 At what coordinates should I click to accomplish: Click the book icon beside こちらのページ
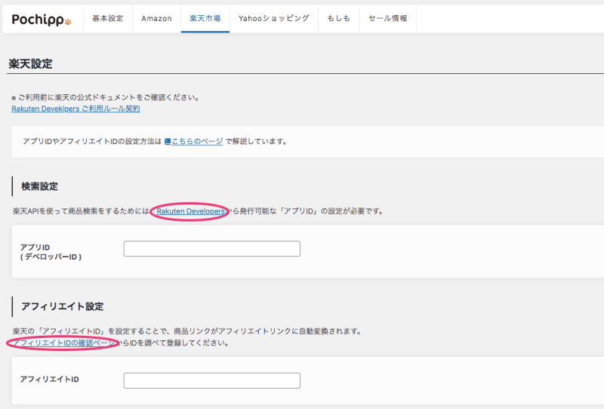(168, 141)
